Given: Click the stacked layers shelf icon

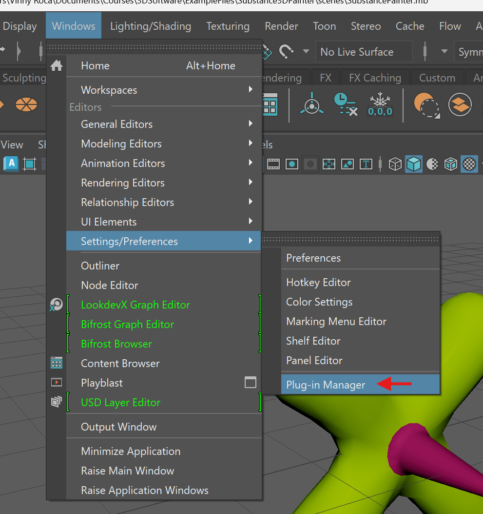Looking at the screenshot, I should pos(460,104).
